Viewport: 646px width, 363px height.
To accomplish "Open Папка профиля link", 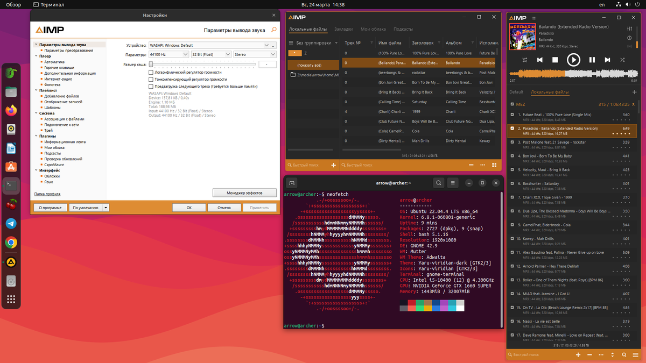I will (x=47, y=194).
